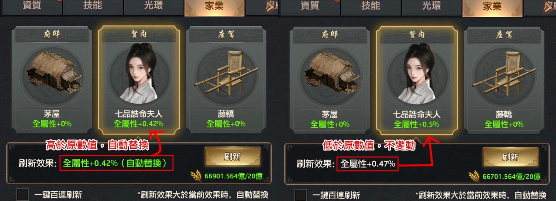Click the 刷新 button in left panel
The image size is (556, 201).
233,156
